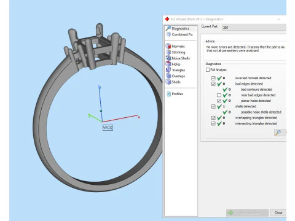
Task: Click the Diagnostics magnifier icon in sidebar
Action: coord(168,28)
